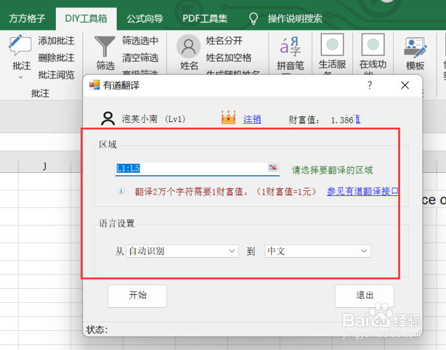Open the 自动识别 source language dropdown
Viewport: 446px width, 350px height.
(182, 251)
